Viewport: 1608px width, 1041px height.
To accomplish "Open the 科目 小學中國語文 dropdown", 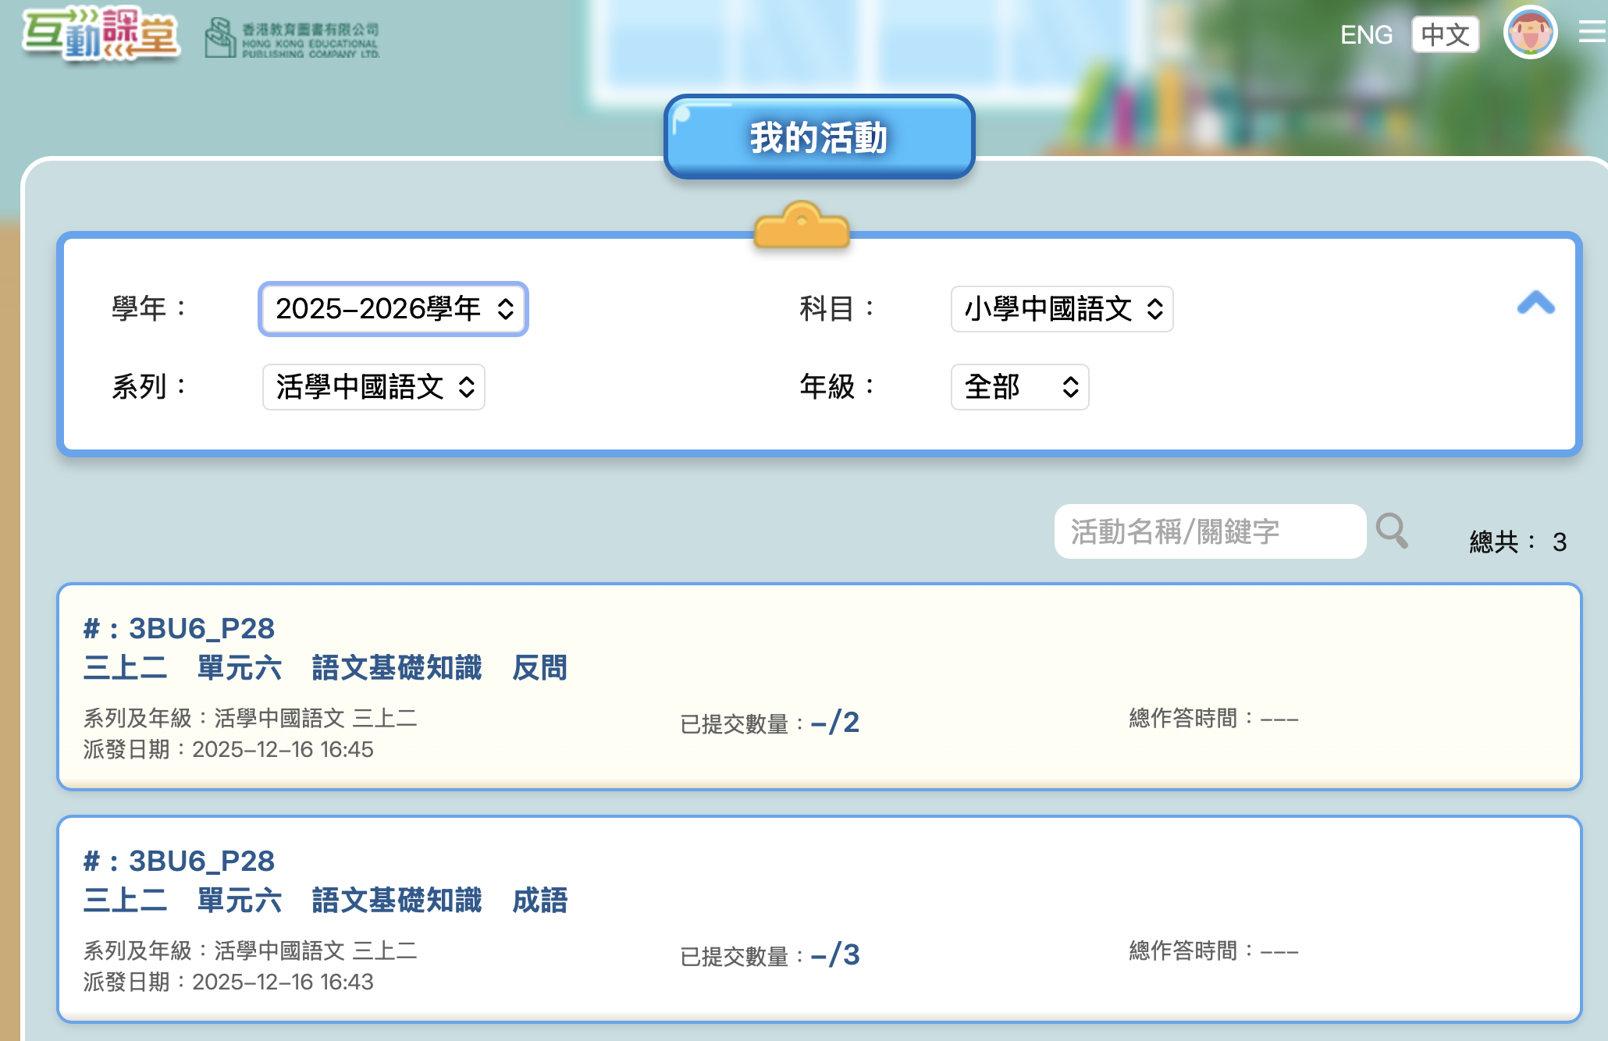I will click(x=1062, y=309).
